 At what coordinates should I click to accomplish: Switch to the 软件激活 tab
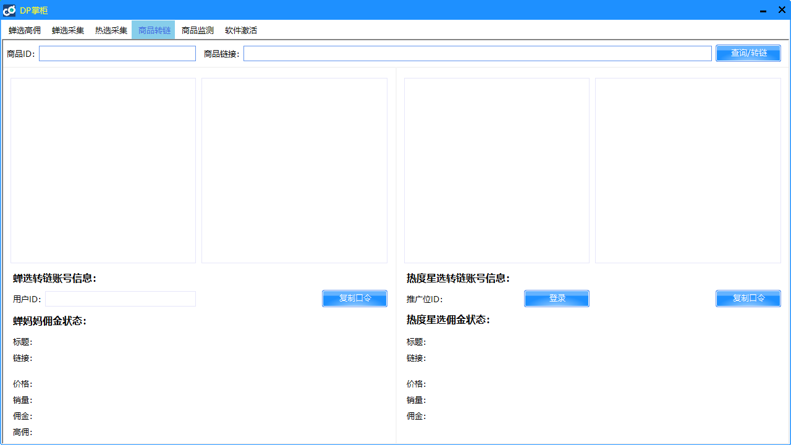241,30
